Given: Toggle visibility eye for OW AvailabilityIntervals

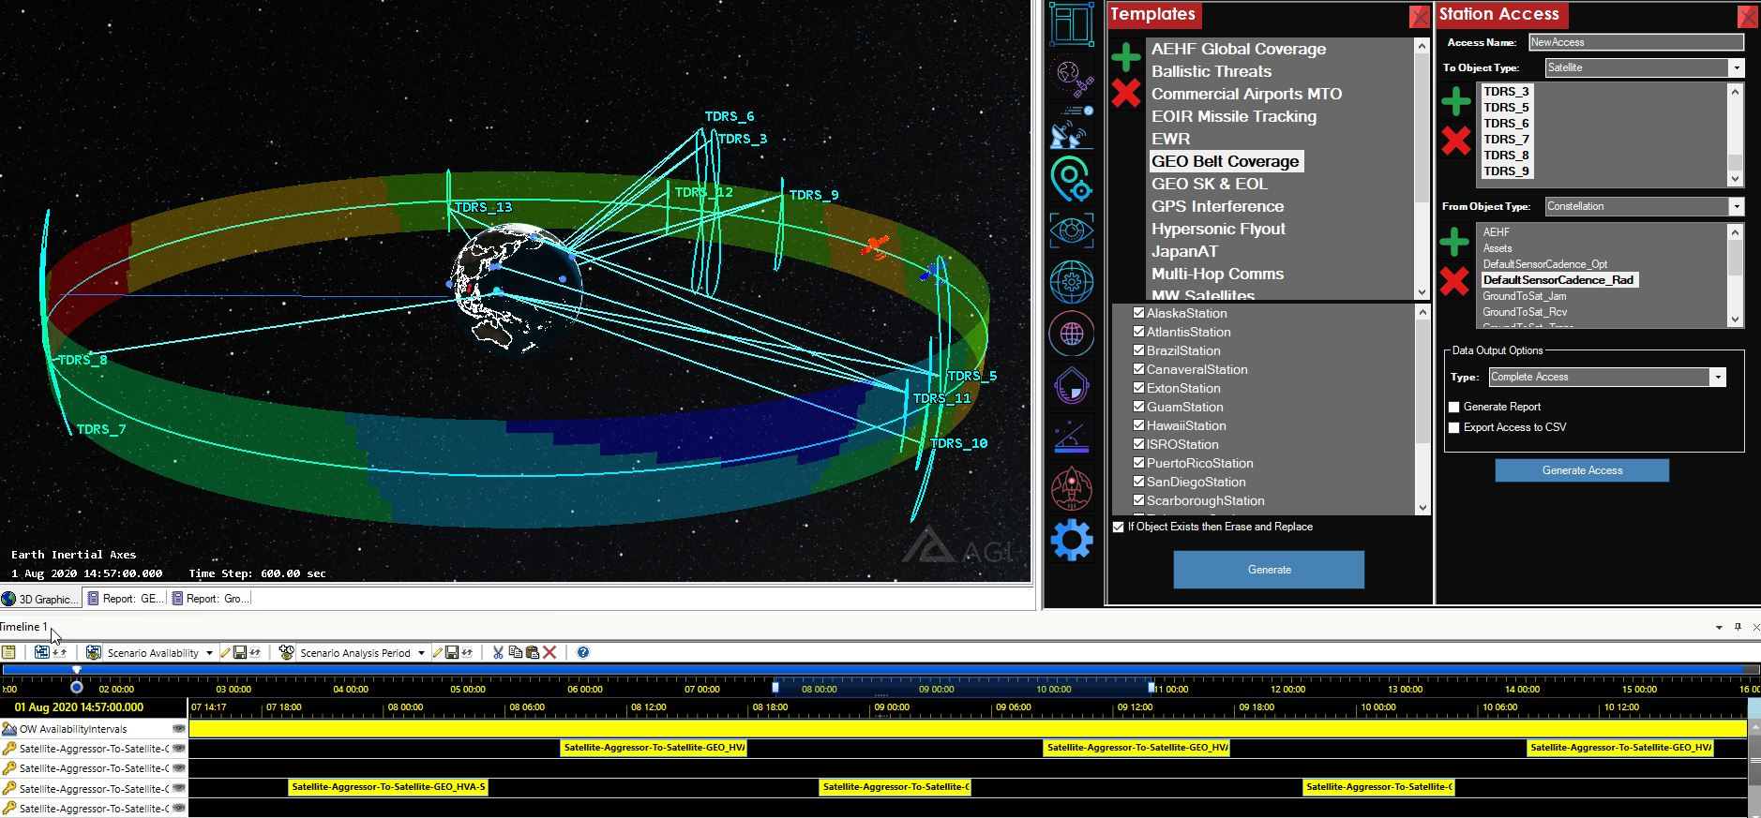Looking at the screenshot, I should click(178, 728).
